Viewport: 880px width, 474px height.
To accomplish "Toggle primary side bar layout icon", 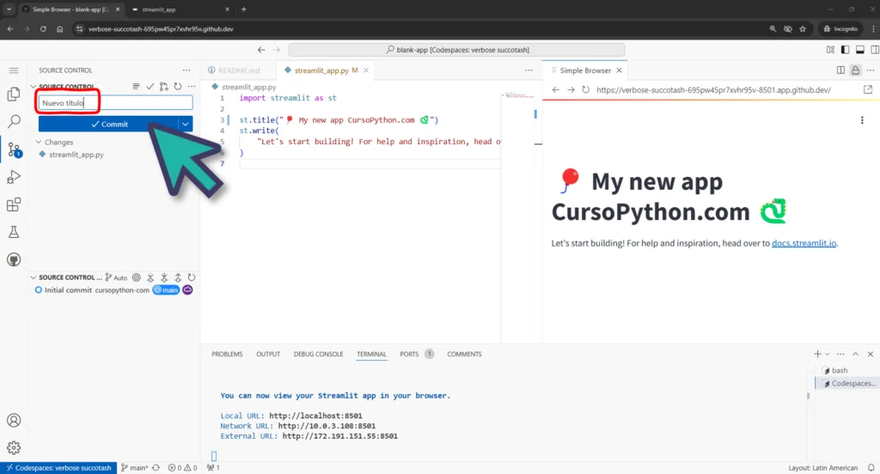I will coord(846,49).
